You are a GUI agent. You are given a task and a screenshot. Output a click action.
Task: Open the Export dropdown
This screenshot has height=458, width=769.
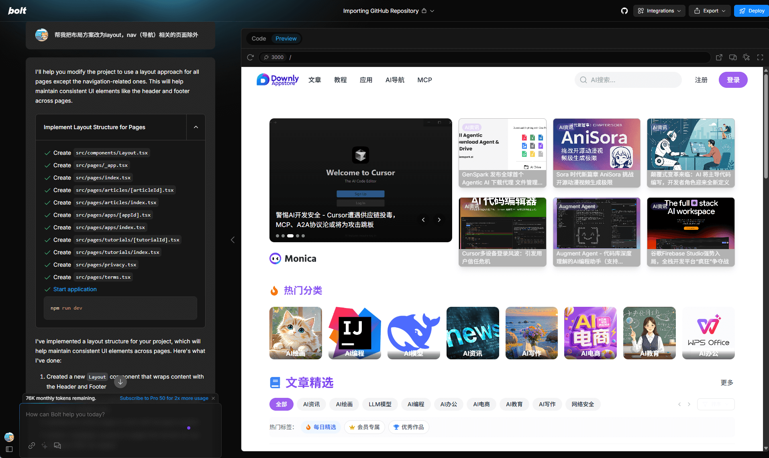click(x=710, y=11)
